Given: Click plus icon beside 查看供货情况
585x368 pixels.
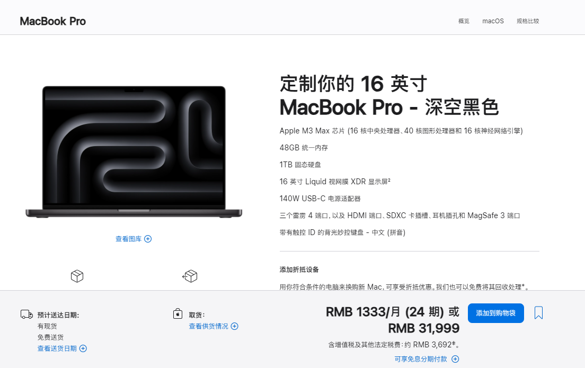Looking at the screenshot, I should [235, 326].
